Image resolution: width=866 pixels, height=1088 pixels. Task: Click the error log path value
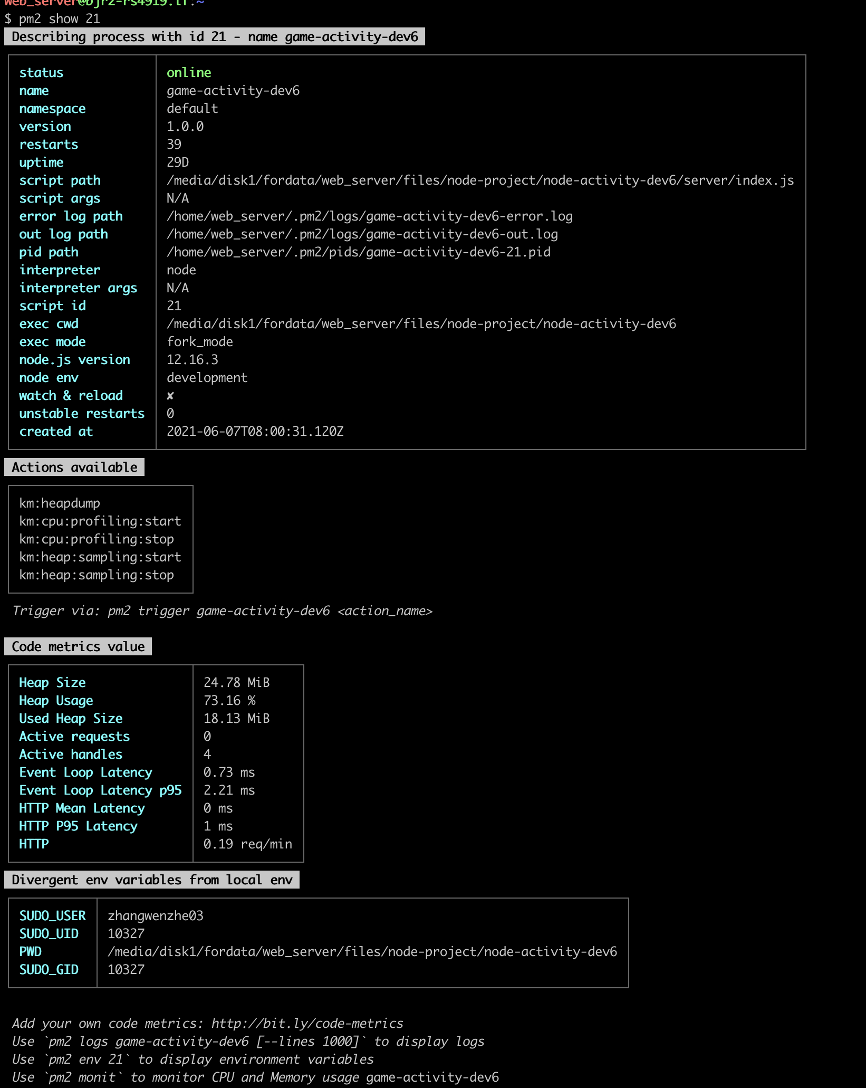pyautogui.click(x=369, y=216)
